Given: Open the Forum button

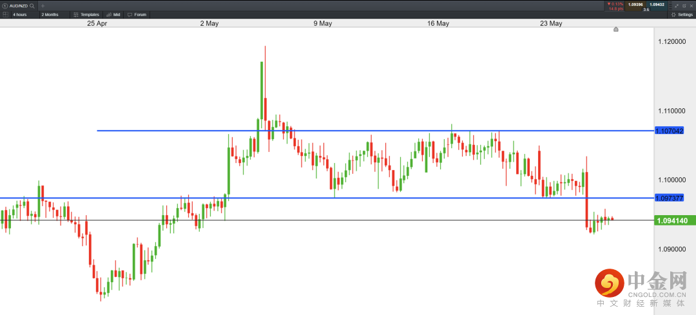Looking at the screenshot, I should (x=137, y=15).
